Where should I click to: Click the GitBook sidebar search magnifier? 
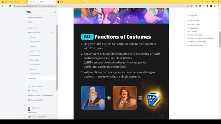[x=55, y=12]
